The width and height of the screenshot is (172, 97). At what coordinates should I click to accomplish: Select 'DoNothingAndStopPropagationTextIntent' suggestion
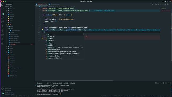tap(65, 54)
